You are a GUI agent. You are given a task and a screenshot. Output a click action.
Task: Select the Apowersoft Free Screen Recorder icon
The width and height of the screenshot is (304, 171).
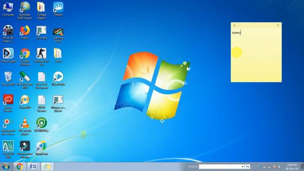[x=8, y=127]
